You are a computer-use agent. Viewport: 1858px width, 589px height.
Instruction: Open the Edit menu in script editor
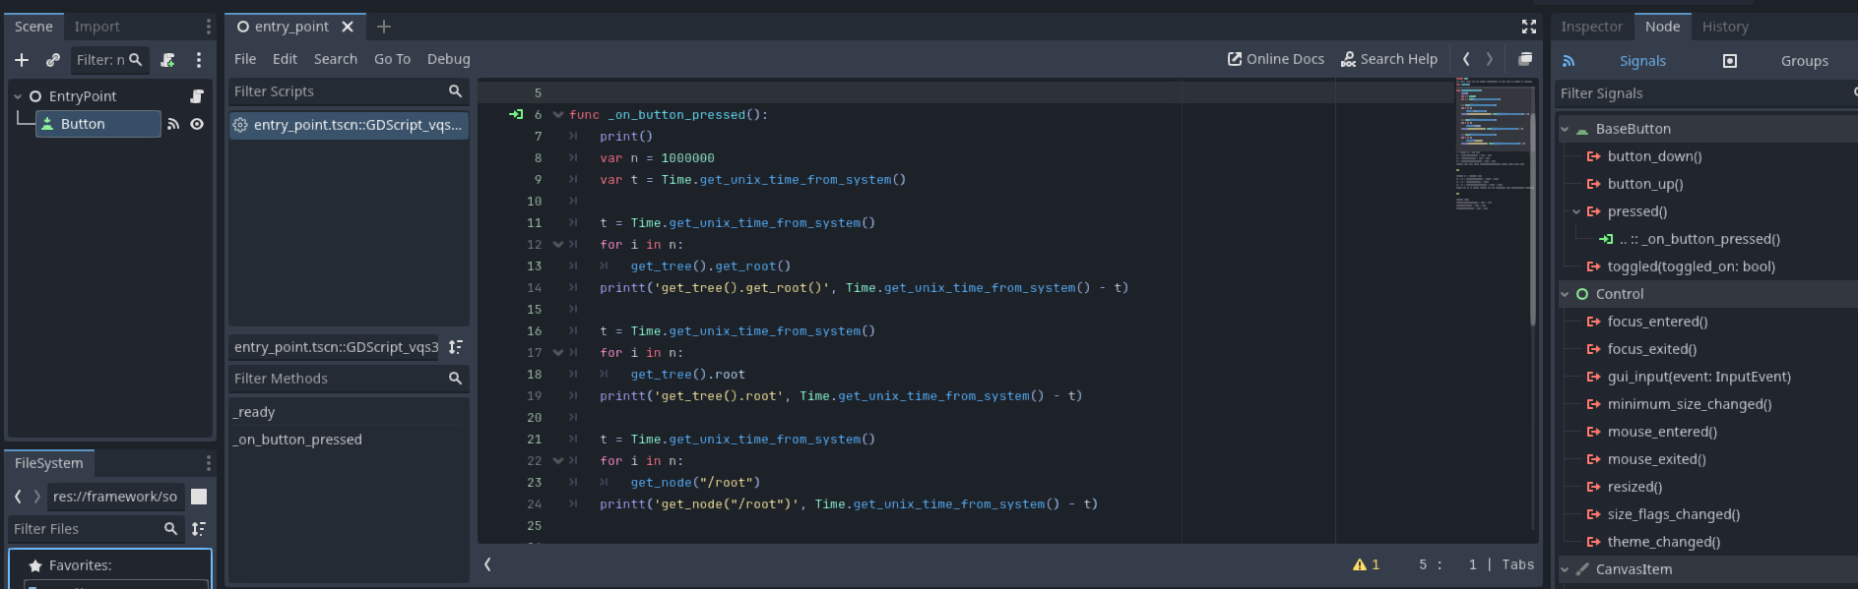(x=285, y=59)
